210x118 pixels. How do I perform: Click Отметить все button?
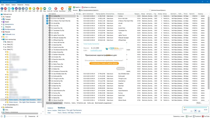81,103
